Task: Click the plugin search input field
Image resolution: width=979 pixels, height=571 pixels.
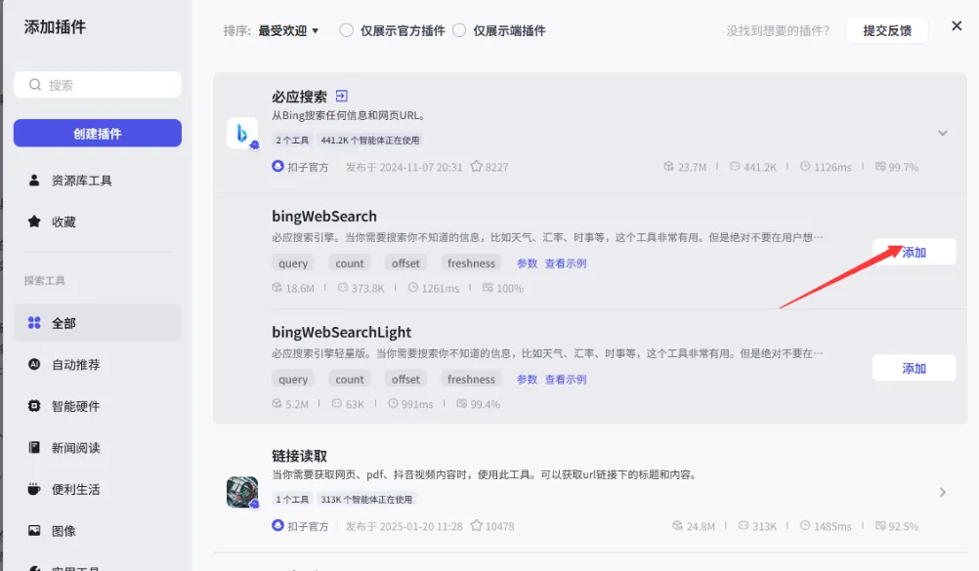Action: [98, 84]
